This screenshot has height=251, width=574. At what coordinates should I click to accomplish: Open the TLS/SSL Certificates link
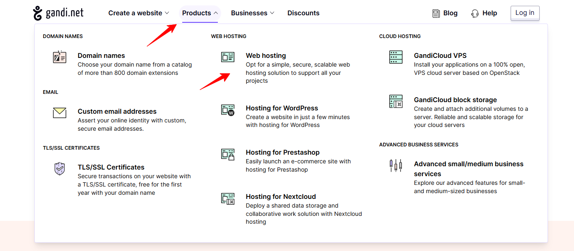(111, 167)
